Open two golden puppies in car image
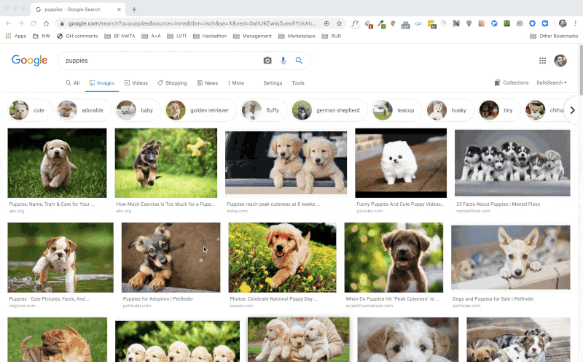 point(286,163)
